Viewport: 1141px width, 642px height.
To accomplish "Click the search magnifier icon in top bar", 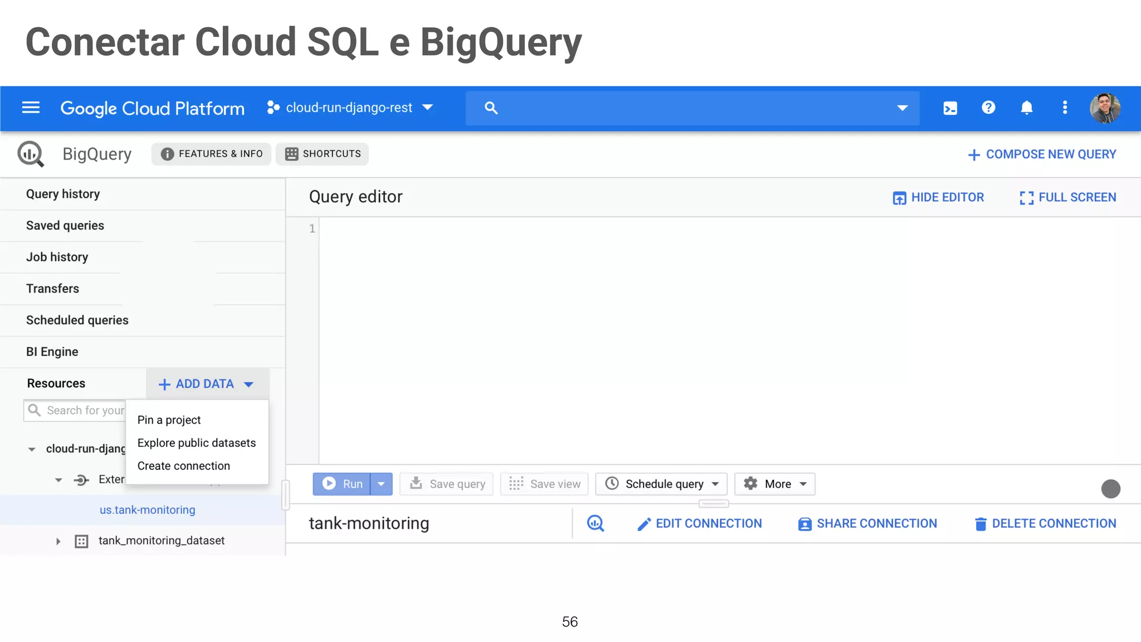I will (491, 108).
